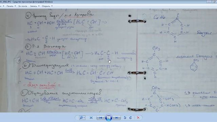The image size is (217, 122).
Task: Open the zoom magnifier control
Action: 82,118
